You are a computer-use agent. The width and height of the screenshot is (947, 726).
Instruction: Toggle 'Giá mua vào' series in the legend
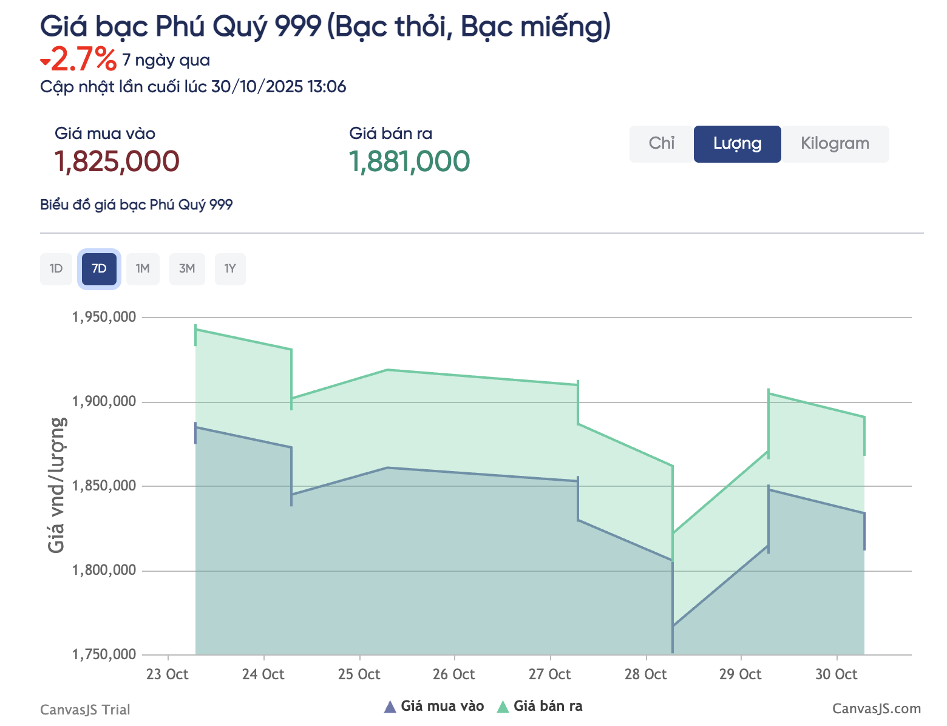click(443, 706)
